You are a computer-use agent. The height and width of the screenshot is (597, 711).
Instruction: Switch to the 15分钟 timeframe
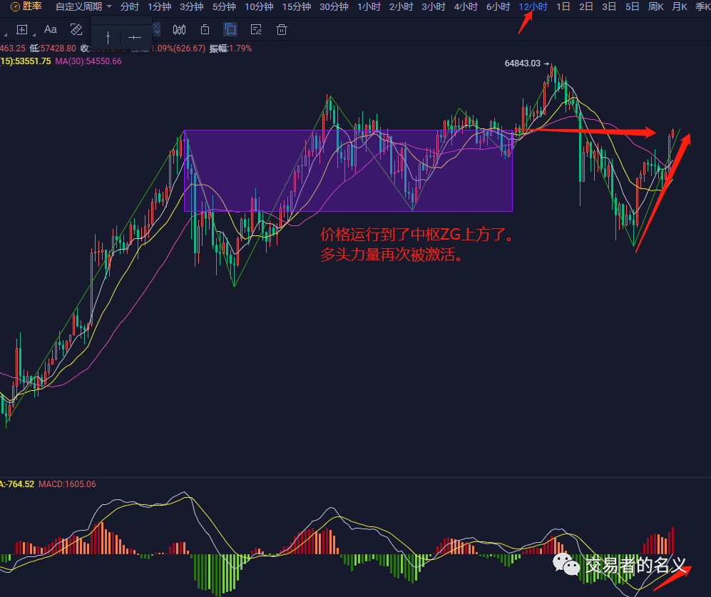click(x=297, y=7)
